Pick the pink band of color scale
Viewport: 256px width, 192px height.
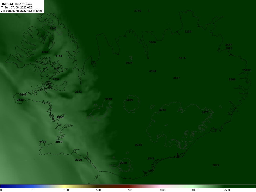point(161,186)
